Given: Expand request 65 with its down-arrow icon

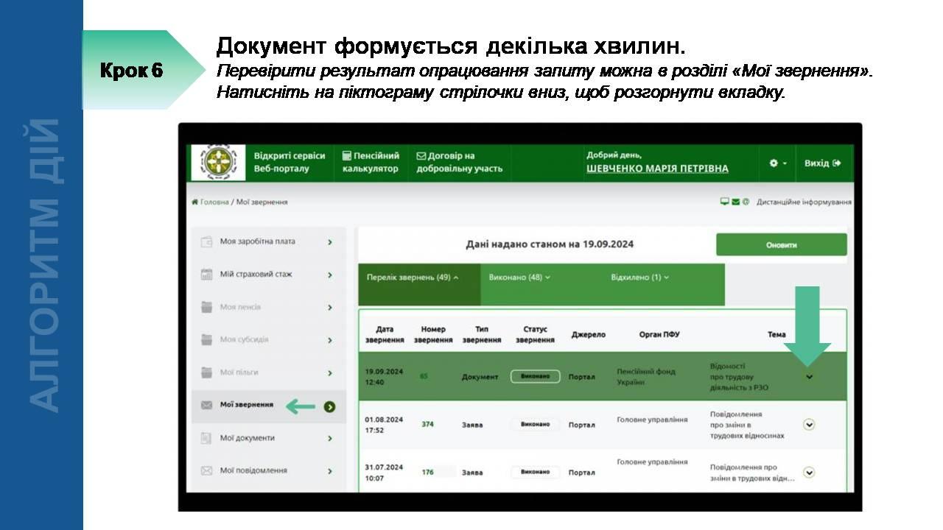Looking at the screenshot, I should click(x=809, y=377).
